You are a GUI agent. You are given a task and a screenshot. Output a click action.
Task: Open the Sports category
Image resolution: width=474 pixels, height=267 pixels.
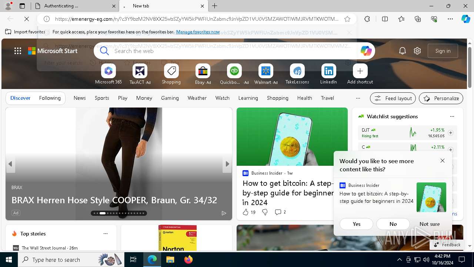click(102, 98)
